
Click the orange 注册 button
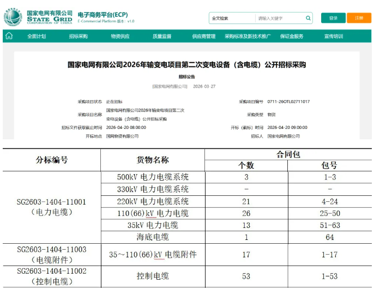(359, 18)
